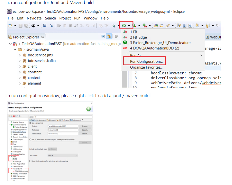Click the Coverage launch icon in the toolbar
This screenshot has width=232, height=185.
point(134,26)
